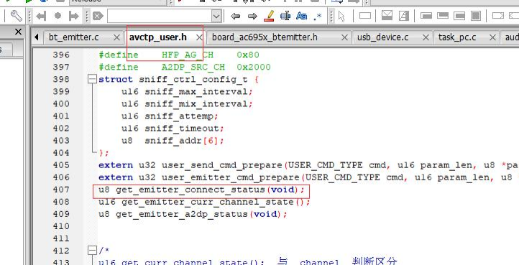Collapse the comment block fold at line 412
Image resolution: width=519 pixels, height=265 pixels.
click(92, 251)
